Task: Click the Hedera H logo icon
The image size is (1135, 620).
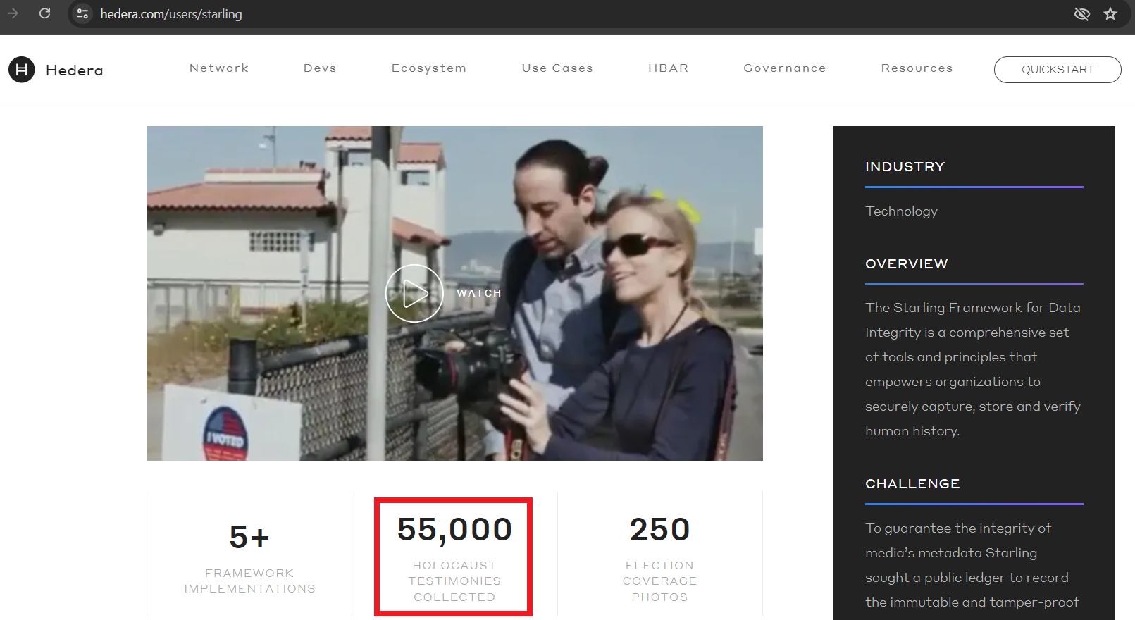Action: [22, 70]
